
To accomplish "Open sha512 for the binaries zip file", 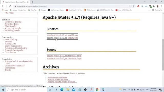I will 71,38.
